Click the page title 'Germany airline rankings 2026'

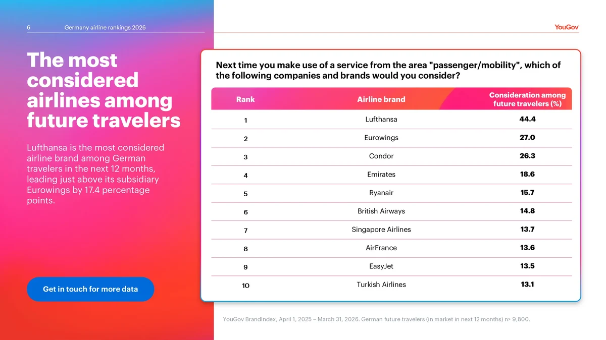pos(105,27)
